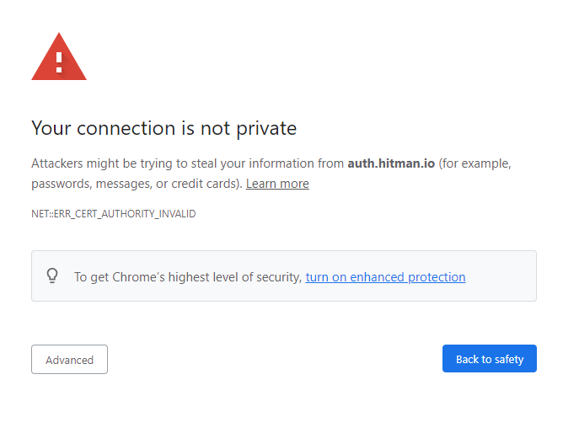
Task: Click the word 'private' in the heading
Action: point(266,129)
